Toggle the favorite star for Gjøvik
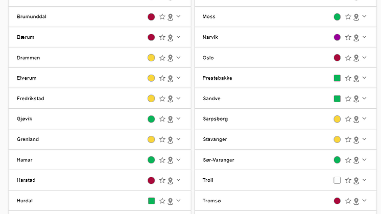381x214 pixels. pyautogui.click(x=162, y=119)
